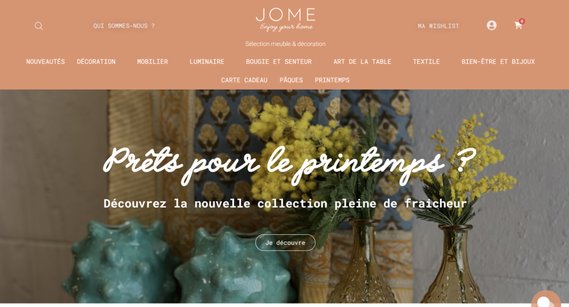Open the PÂQUES collection
This screenshot has height=307, width=569.
[x=291, y=80]
